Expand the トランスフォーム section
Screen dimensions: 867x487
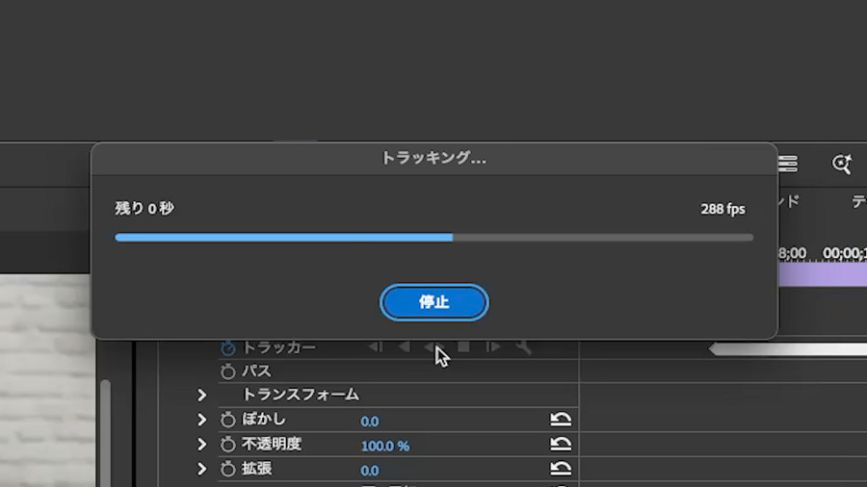click(202, 395)
